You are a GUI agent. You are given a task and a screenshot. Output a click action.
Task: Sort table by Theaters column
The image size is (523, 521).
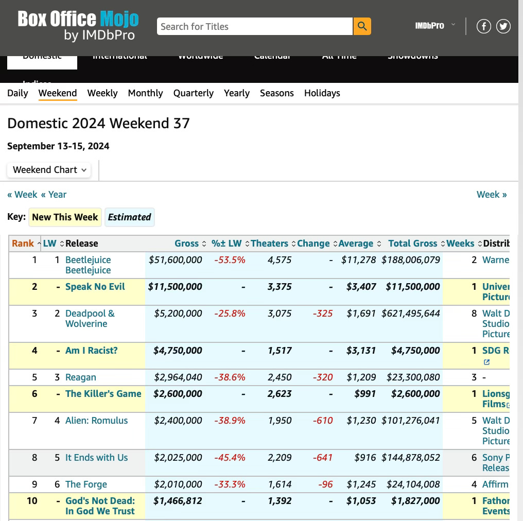273,244
